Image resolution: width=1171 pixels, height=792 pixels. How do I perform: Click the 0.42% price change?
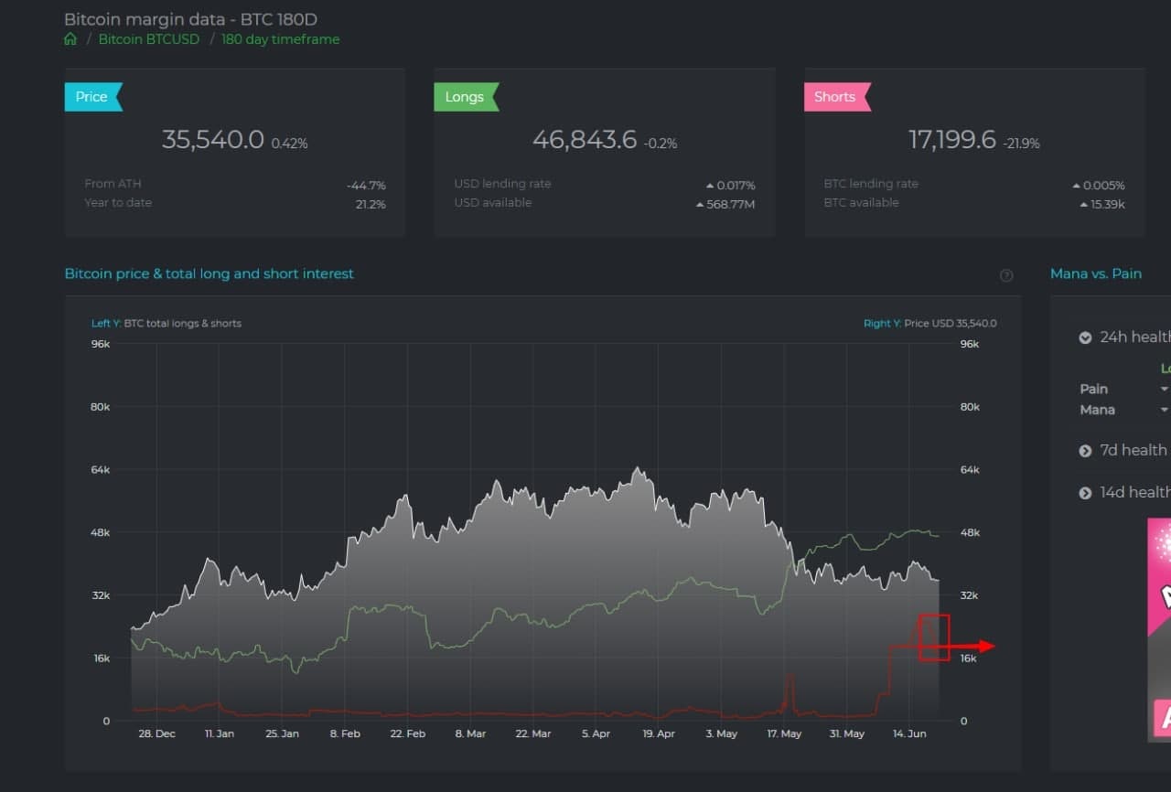click(x=290, y=144)
